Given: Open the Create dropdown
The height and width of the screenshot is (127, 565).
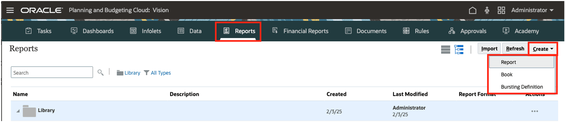Looking at the screenshot, I should (543, 49).
